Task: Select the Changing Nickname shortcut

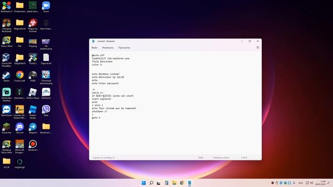Action: [x=7, y=25]
